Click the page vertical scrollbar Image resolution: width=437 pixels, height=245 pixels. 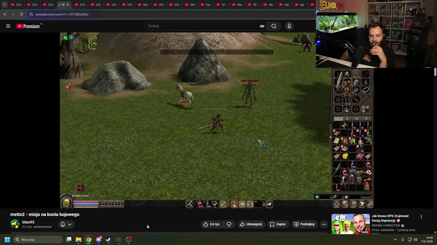(x=435, y=72)
